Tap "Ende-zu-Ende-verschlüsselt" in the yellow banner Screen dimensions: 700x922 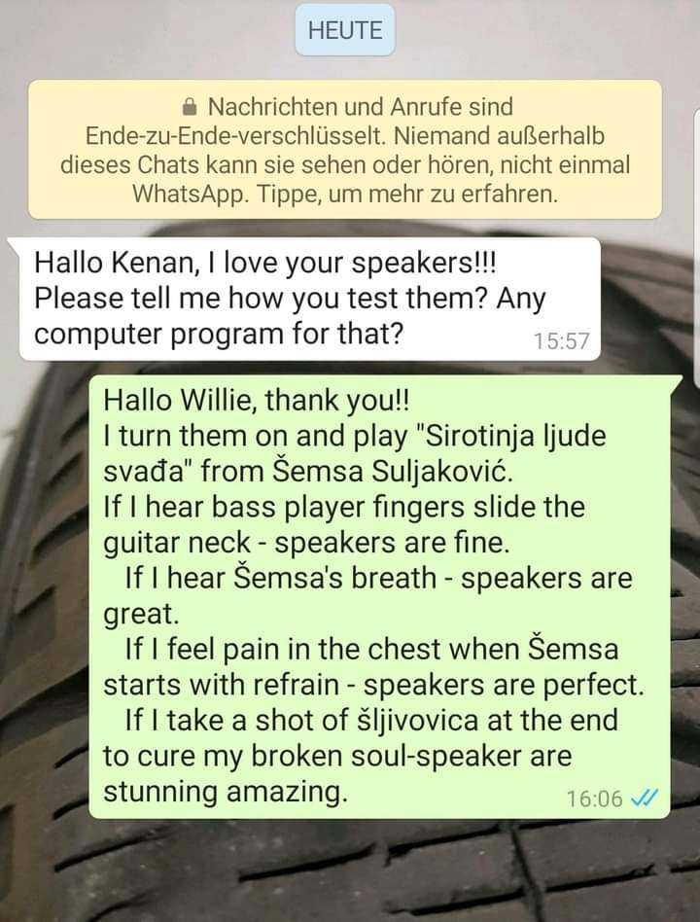[235, 136]
